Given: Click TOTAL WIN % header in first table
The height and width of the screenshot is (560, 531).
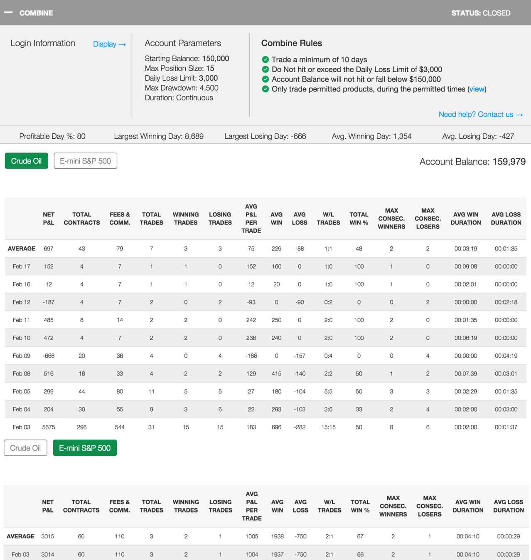Looking at the screenshot, I should coord(359,219).
